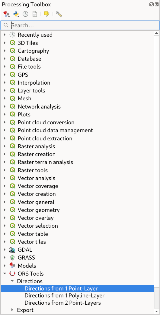The image size is (160, 315).
Task: Float the Processing Toolbox panel
Action: (x=152, y=5)
